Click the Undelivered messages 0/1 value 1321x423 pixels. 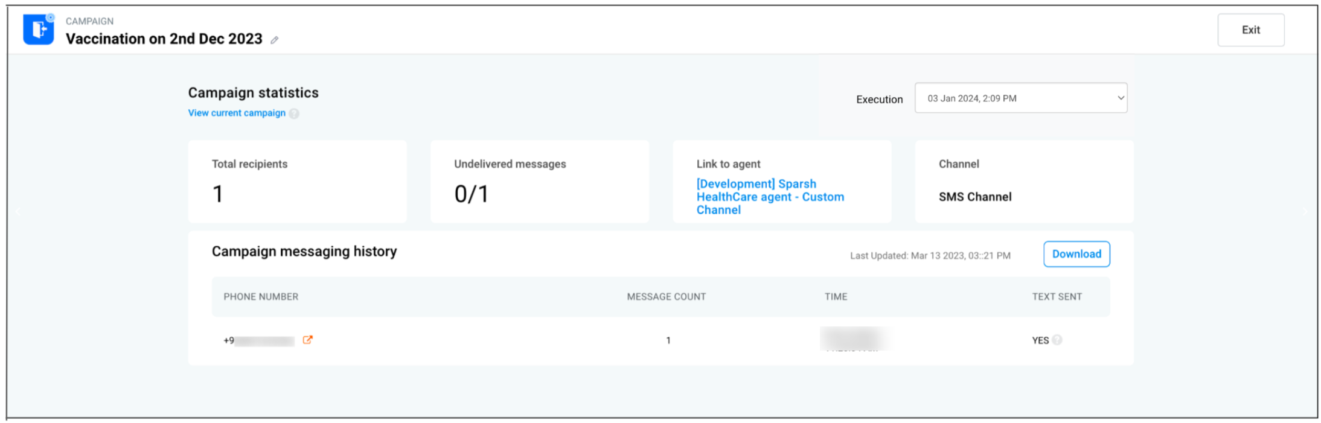(472, 194)
